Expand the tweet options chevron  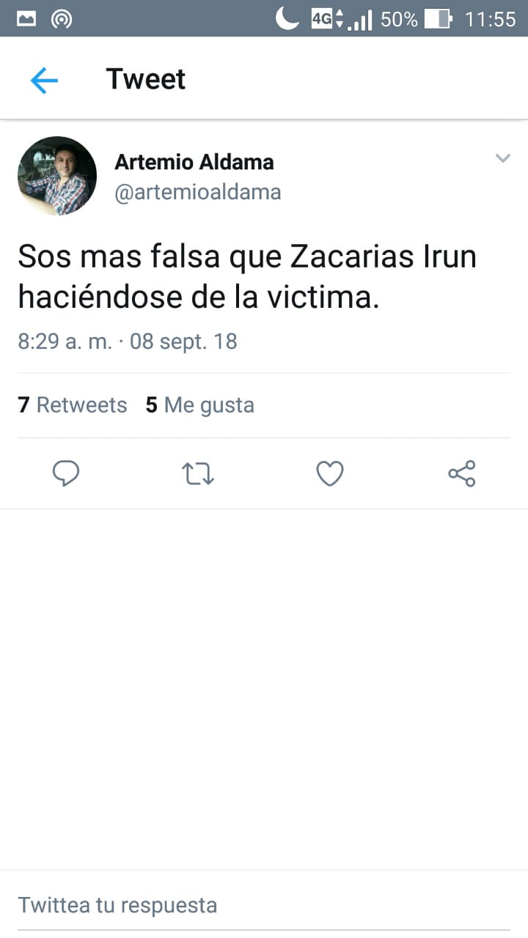coord(502,158)
